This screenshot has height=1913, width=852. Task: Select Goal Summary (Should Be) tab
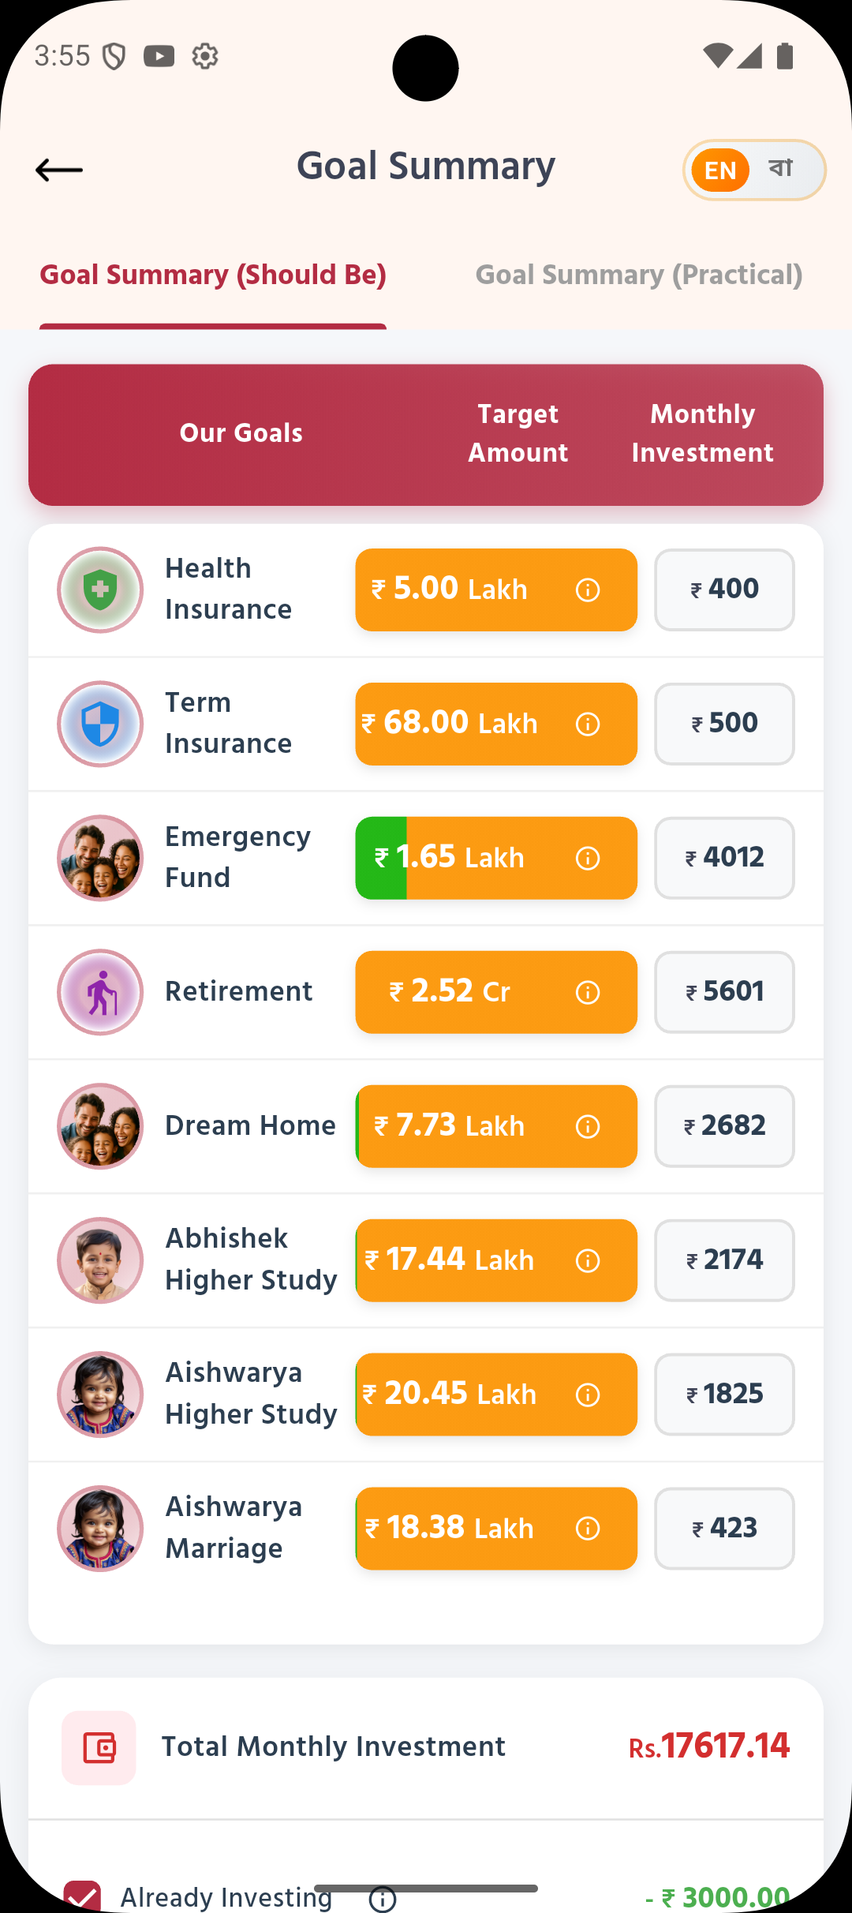(x=213, y=275)
